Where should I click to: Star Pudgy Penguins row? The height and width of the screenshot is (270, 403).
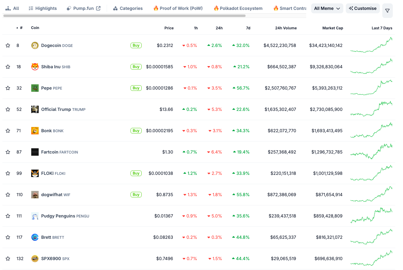[8, 216]
